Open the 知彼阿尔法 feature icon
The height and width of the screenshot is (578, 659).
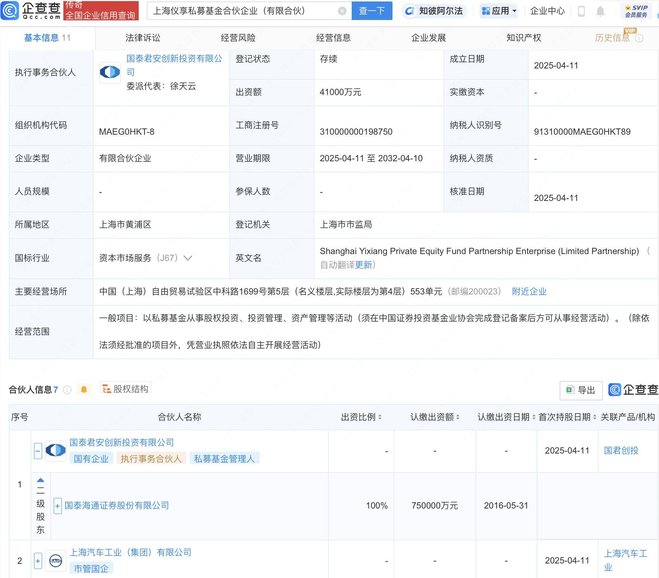(411, 11)
